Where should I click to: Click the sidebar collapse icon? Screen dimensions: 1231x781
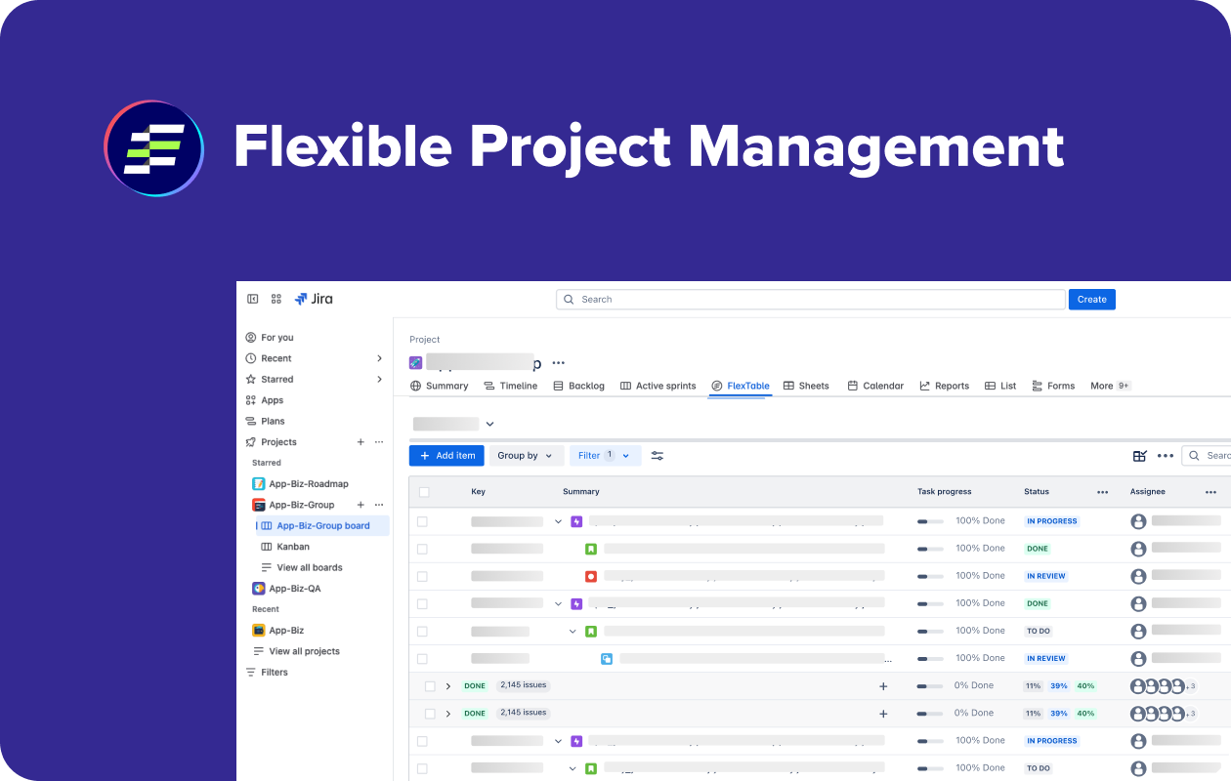(253, 299)
